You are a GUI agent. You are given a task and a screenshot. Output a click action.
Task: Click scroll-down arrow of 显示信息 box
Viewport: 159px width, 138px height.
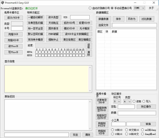pyautogui.click(x=90, y=91)
